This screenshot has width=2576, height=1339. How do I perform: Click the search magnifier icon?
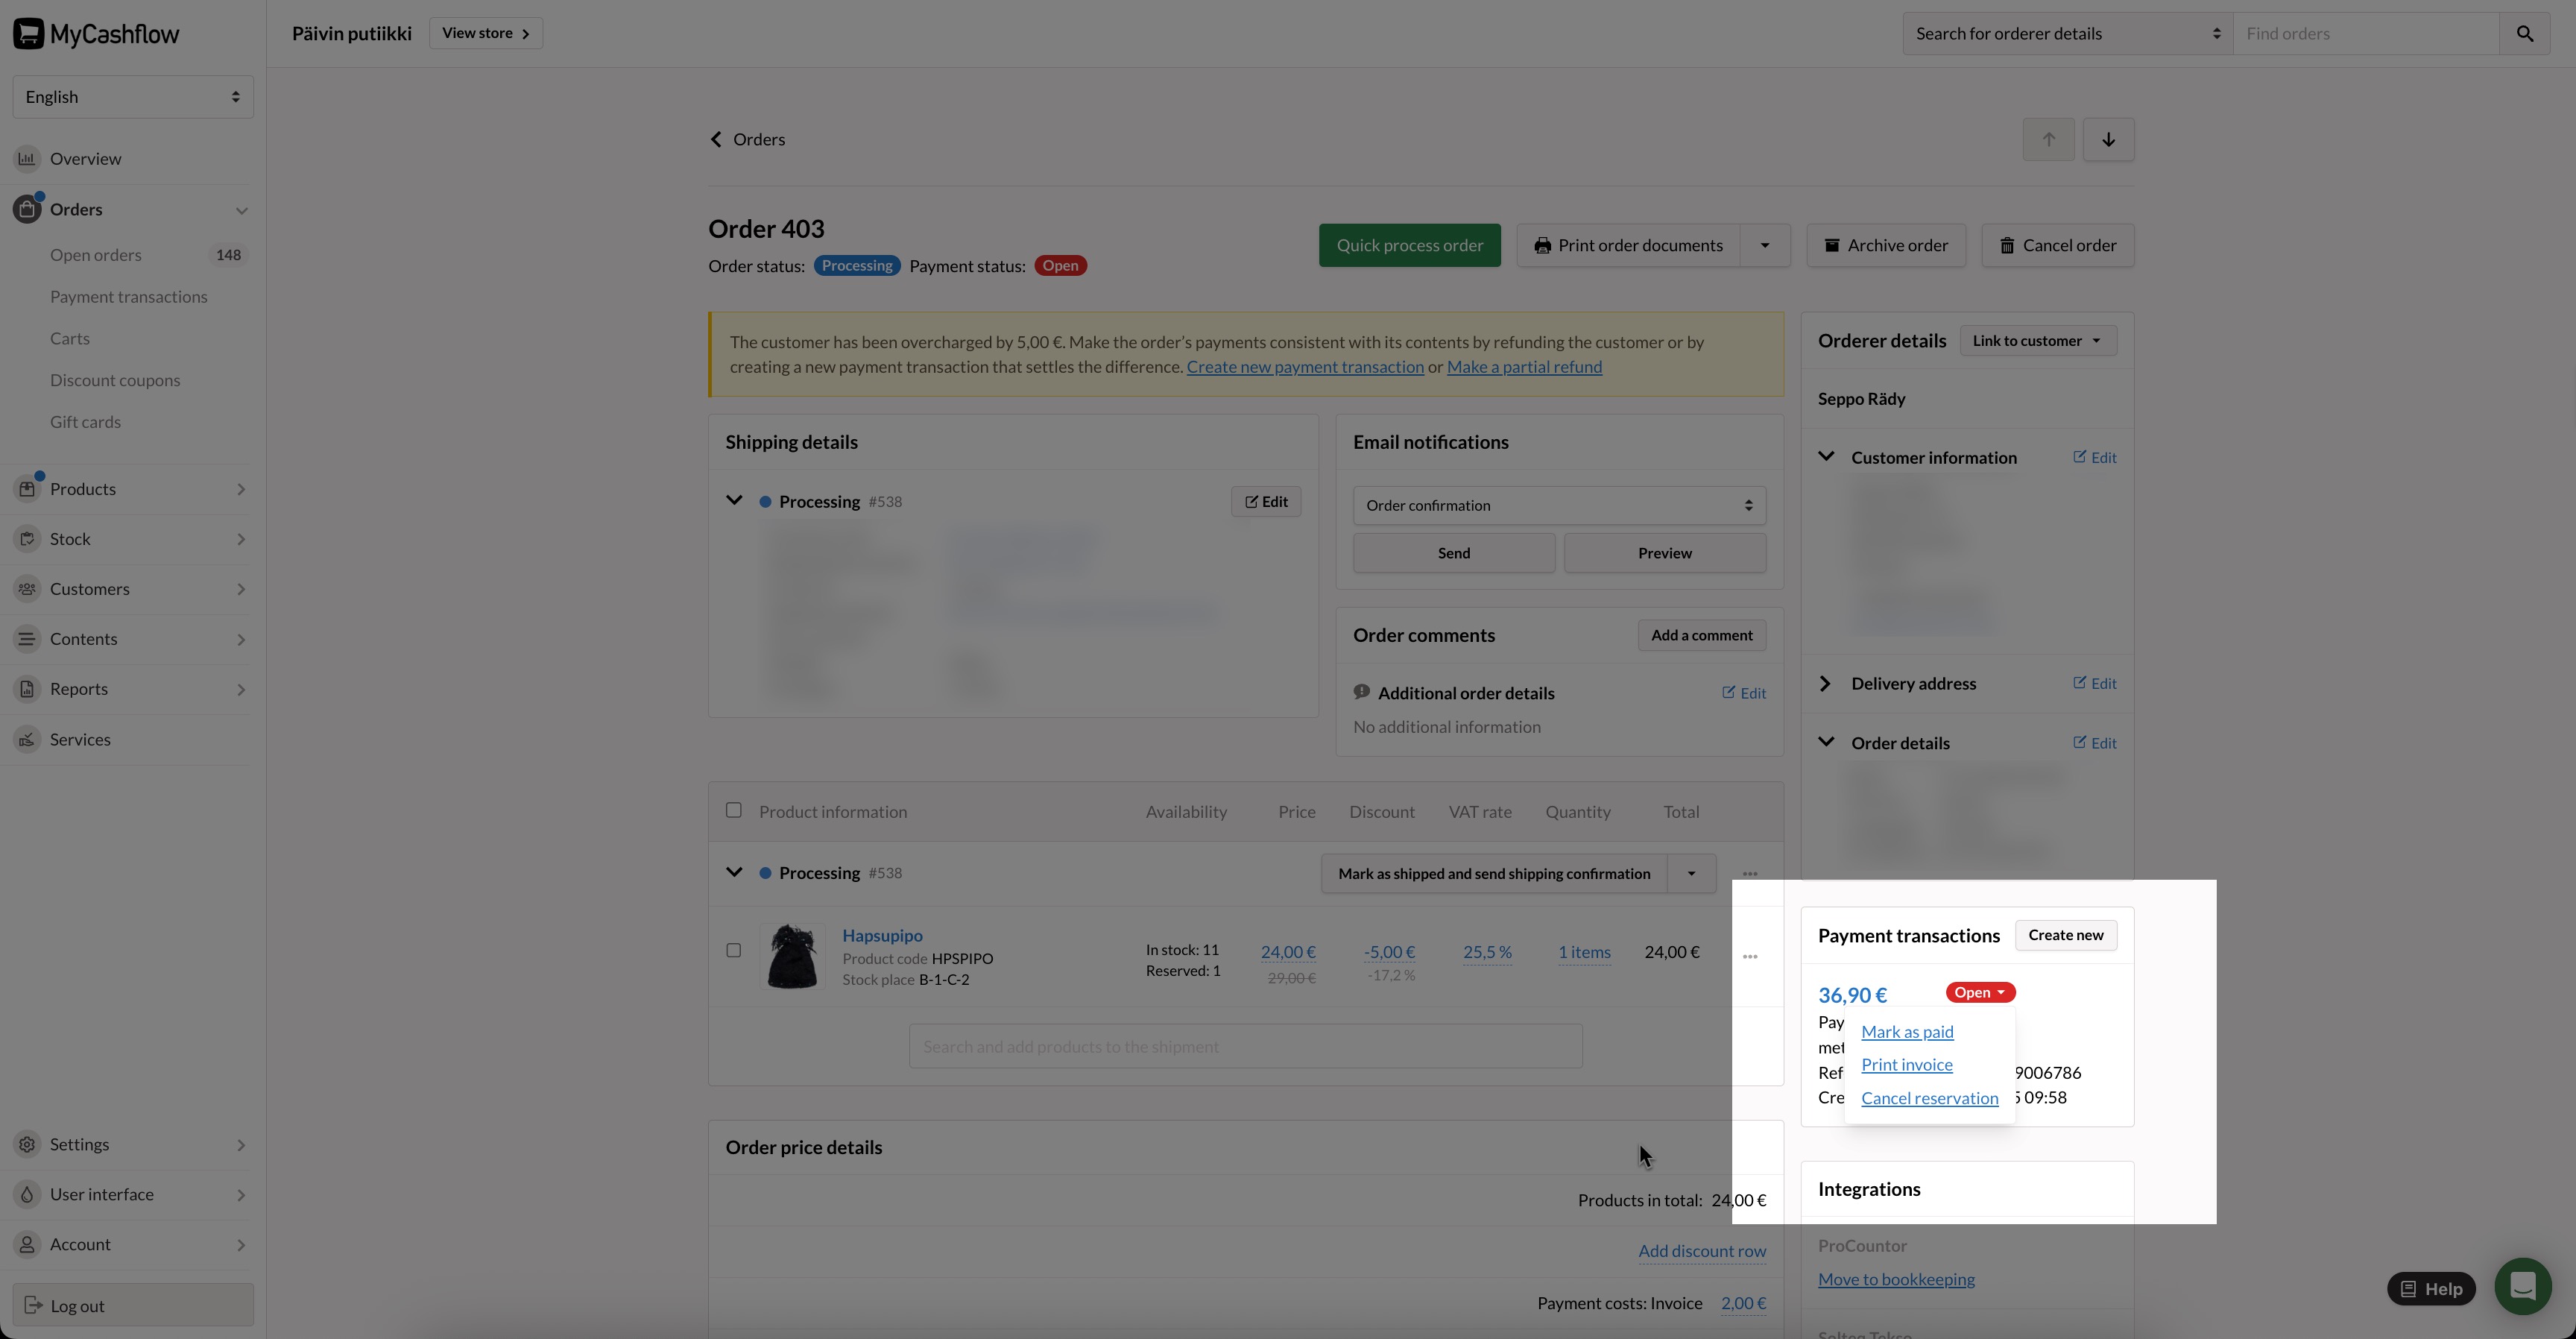(2524, 34)
